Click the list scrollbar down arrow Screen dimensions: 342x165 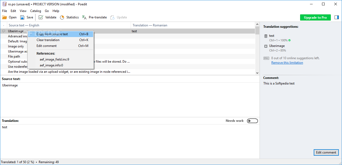257,73
